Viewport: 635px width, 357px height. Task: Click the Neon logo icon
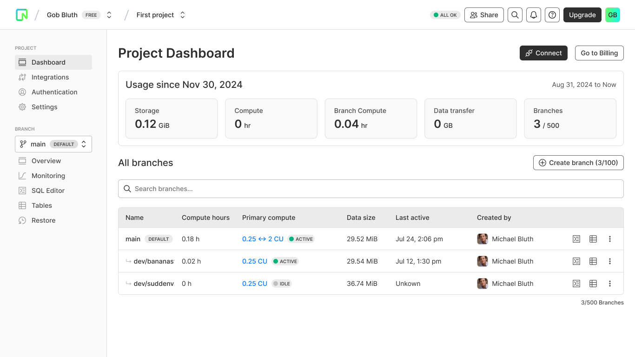(x=22, y=15)
